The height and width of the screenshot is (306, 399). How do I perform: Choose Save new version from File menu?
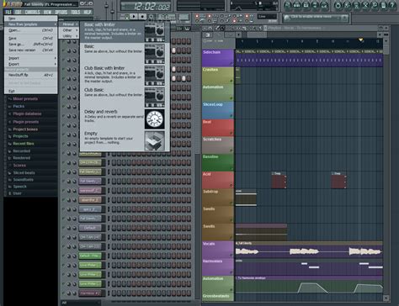[31, 50]
